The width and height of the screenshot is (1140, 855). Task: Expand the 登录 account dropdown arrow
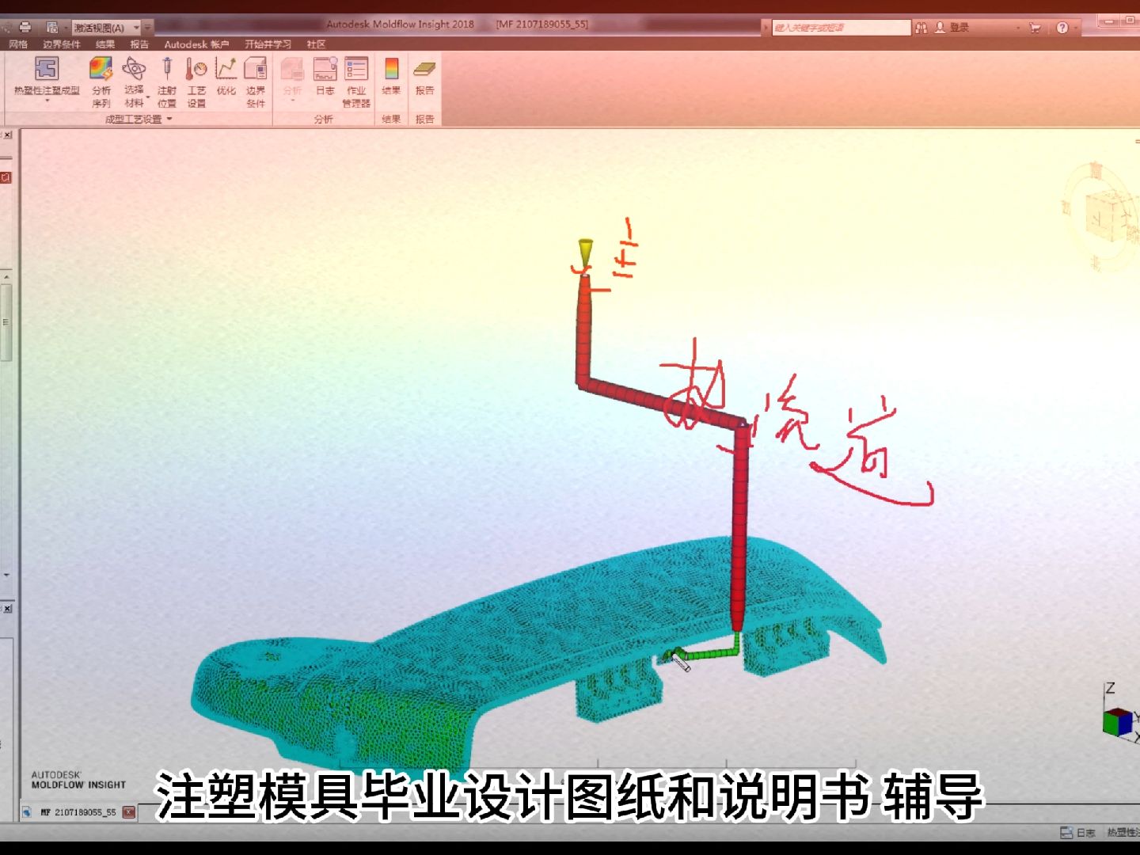(1018, 28)
